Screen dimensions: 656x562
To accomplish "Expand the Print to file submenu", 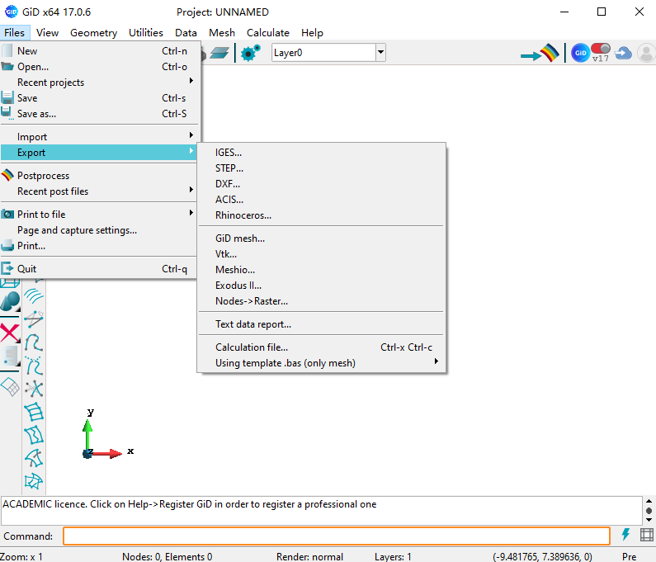I will tap(99, 215).
